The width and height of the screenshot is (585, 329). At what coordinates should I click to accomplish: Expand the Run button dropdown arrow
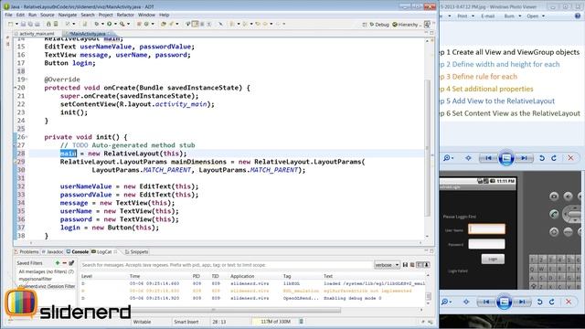pos(115,24)
